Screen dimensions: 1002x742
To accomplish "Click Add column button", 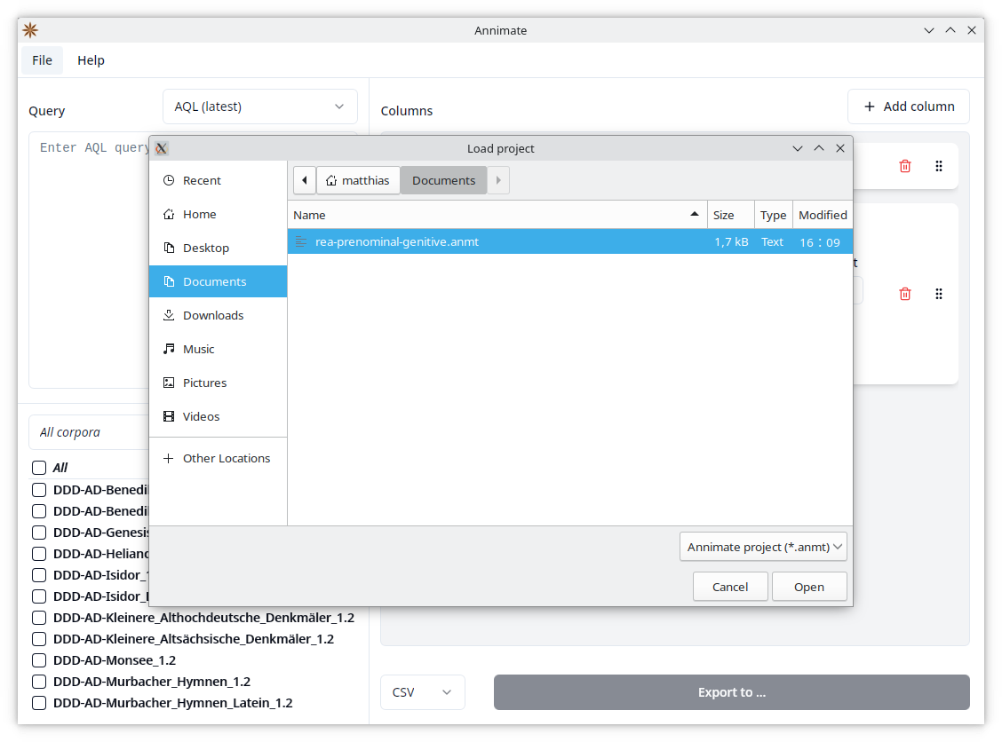I will [908, 107].
